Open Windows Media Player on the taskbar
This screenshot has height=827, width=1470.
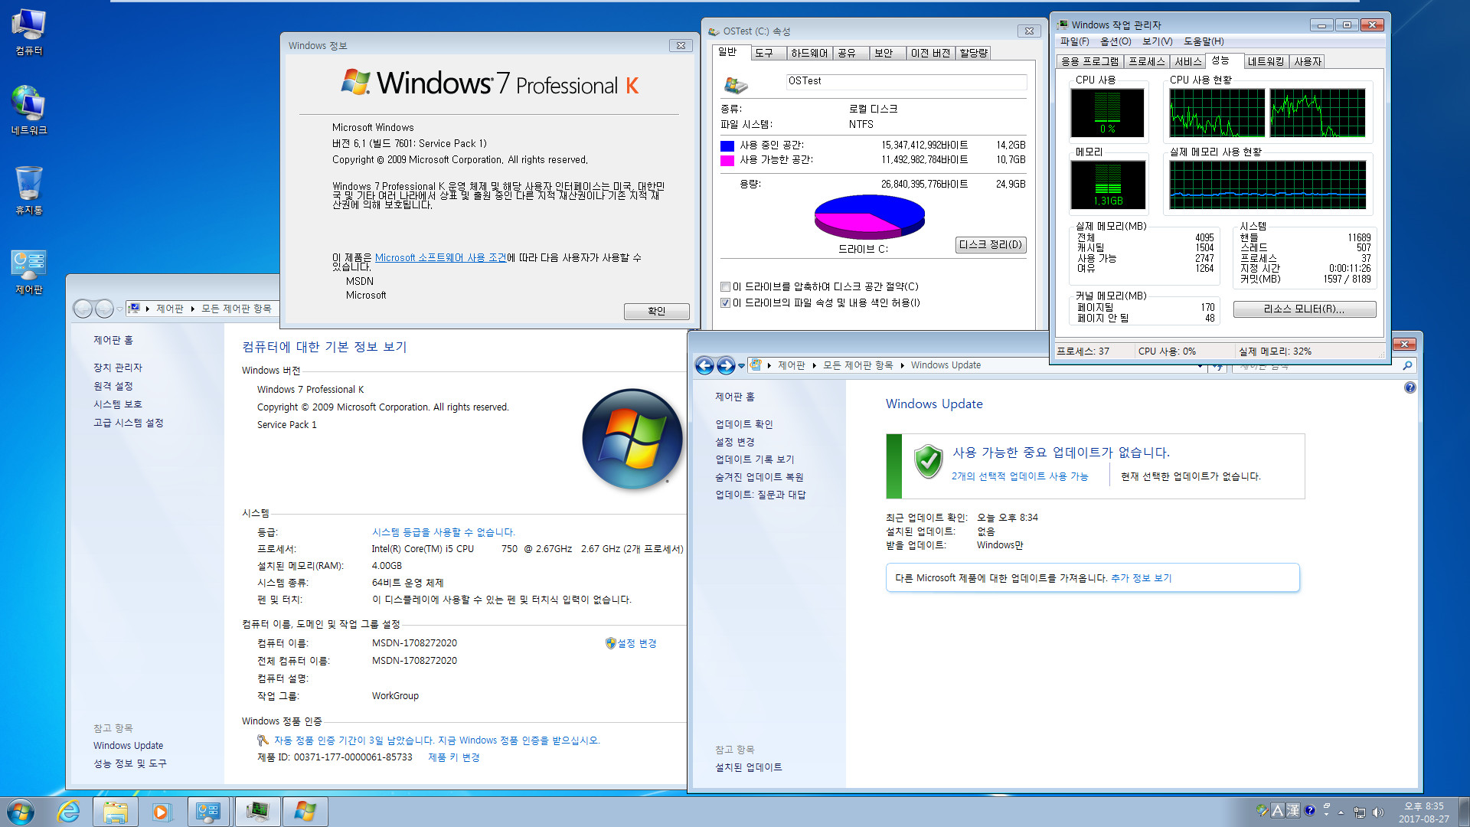(161, 812)
